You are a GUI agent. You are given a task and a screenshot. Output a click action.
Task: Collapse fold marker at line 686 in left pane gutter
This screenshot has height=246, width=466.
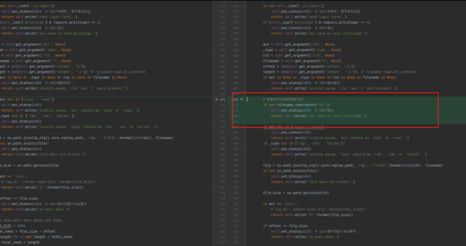[213, 72]
